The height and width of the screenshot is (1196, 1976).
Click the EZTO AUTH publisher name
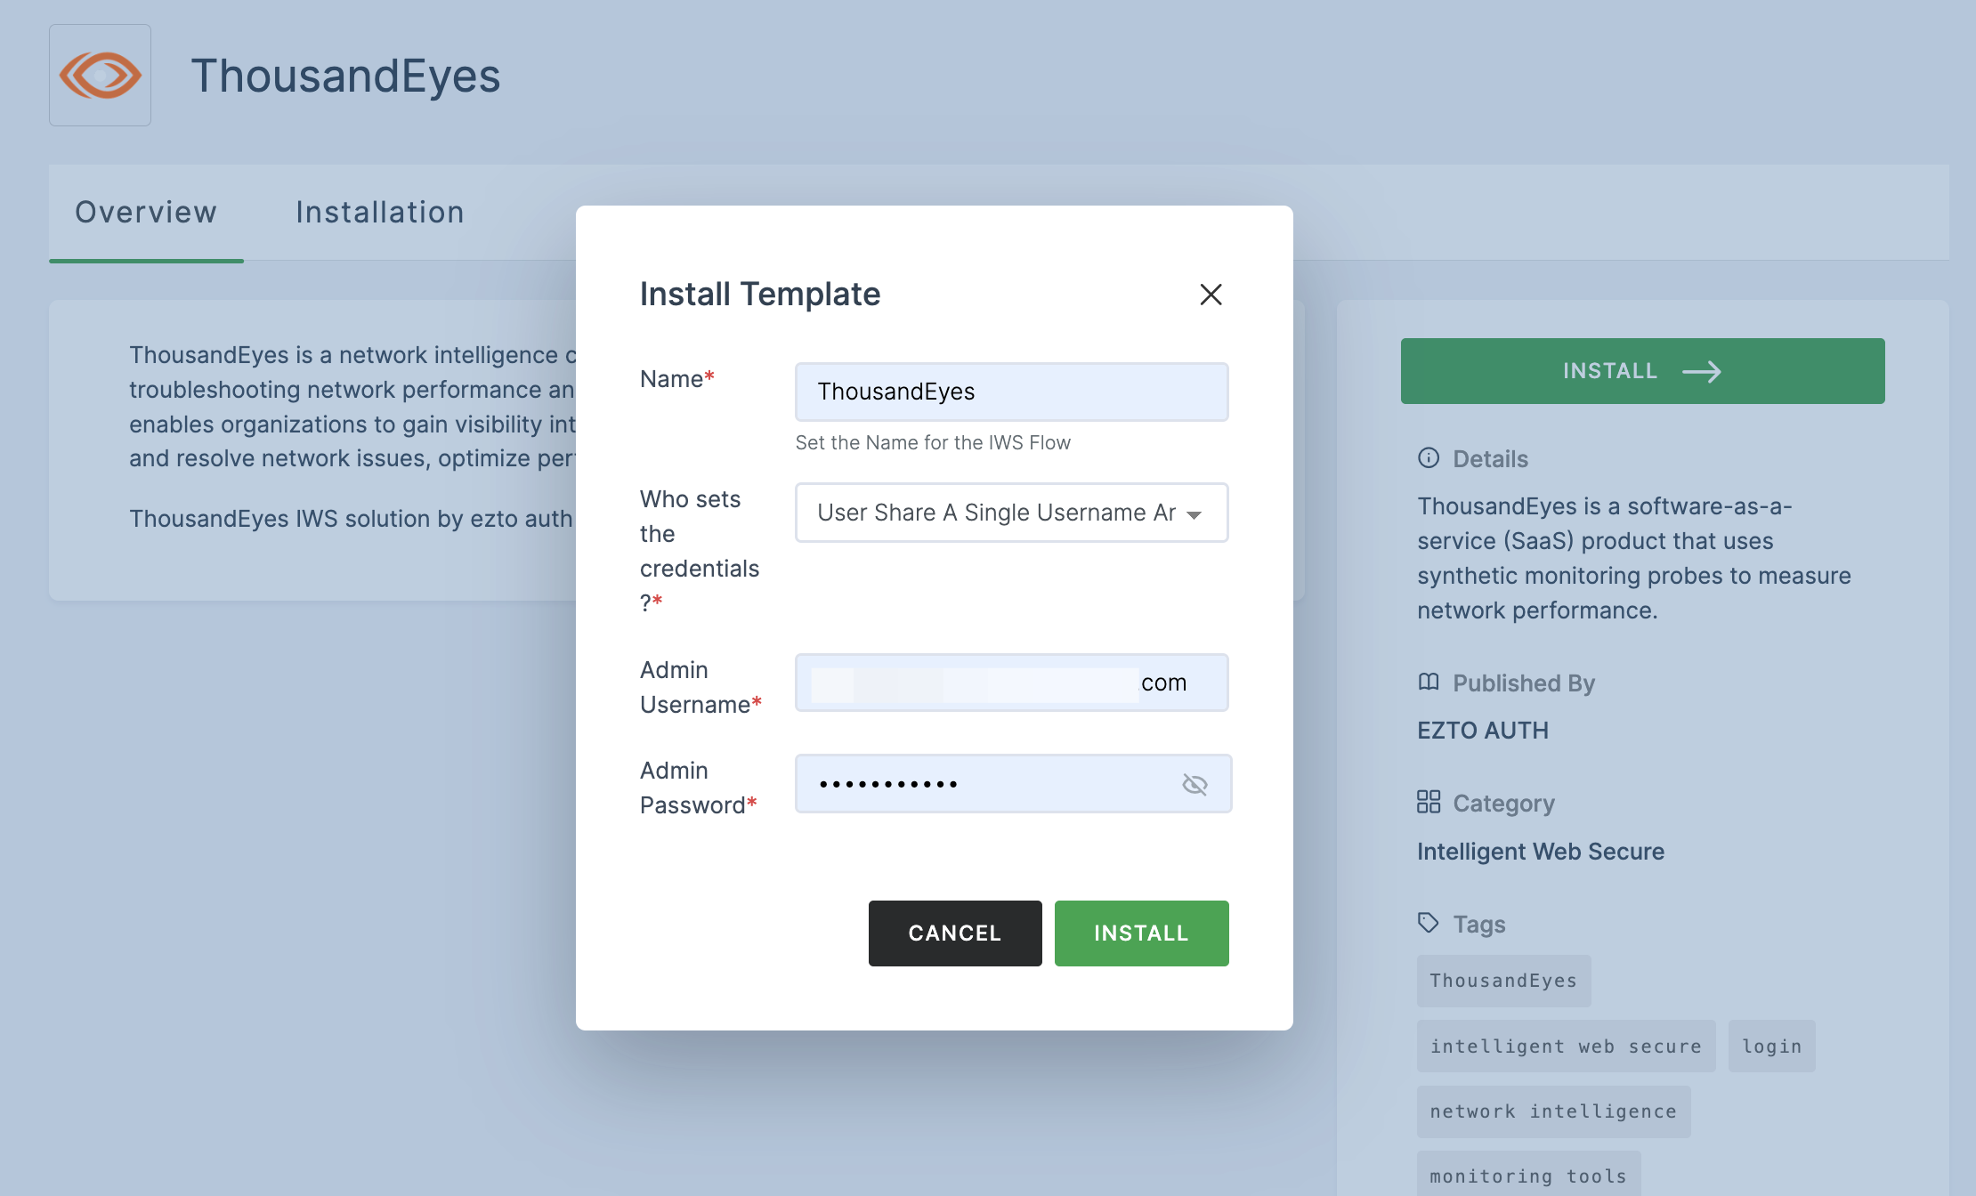point(1483,731)
